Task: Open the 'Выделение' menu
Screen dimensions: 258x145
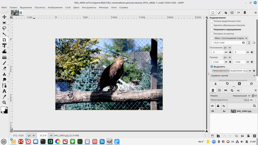Action: pos(26,7)
